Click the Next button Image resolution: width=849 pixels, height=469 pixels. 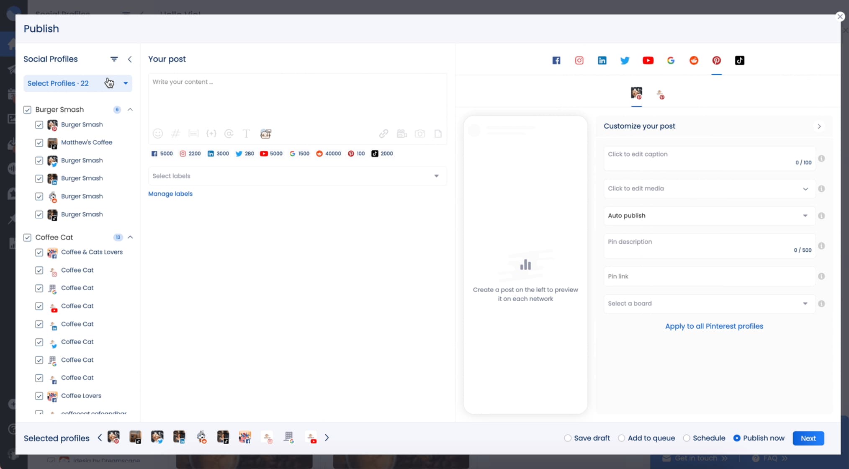(x=808, y=438)
